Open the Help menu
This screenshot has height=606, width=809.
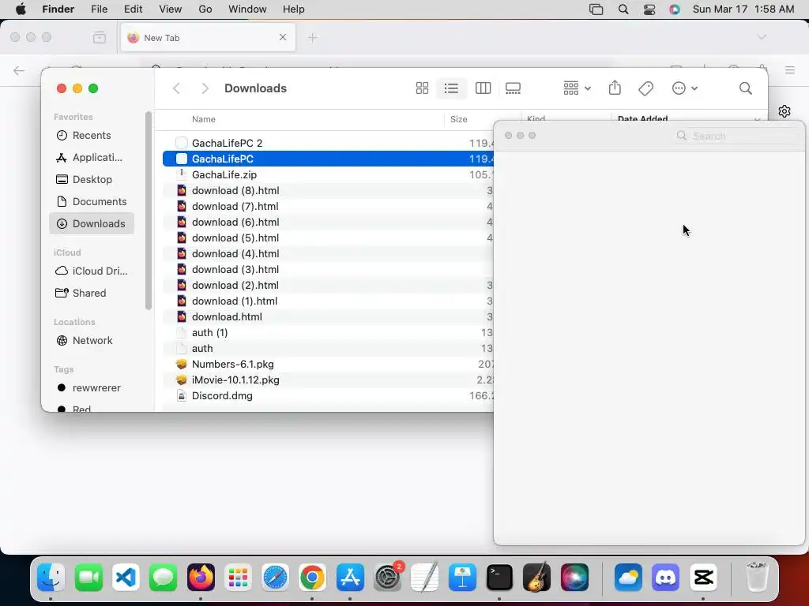coord(294,9)
